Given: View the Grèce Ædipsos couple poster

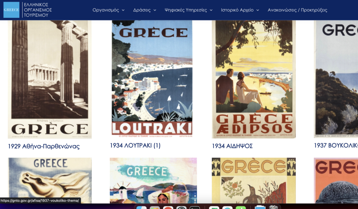Looking at the screenshot, I should [x=253, y=79].
